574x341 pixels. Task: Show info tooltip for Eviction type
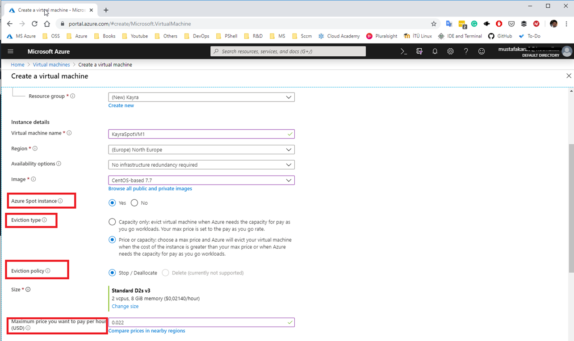(44, 220)
